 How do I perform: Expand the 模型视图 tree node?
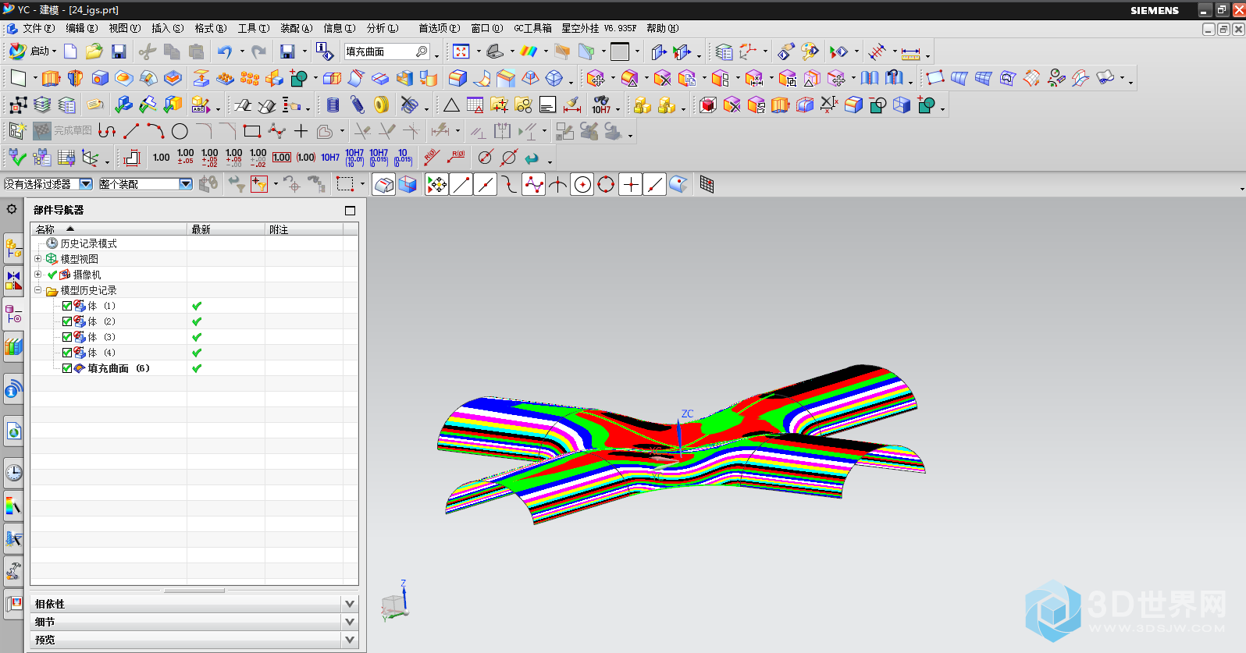tap(37, 258)
